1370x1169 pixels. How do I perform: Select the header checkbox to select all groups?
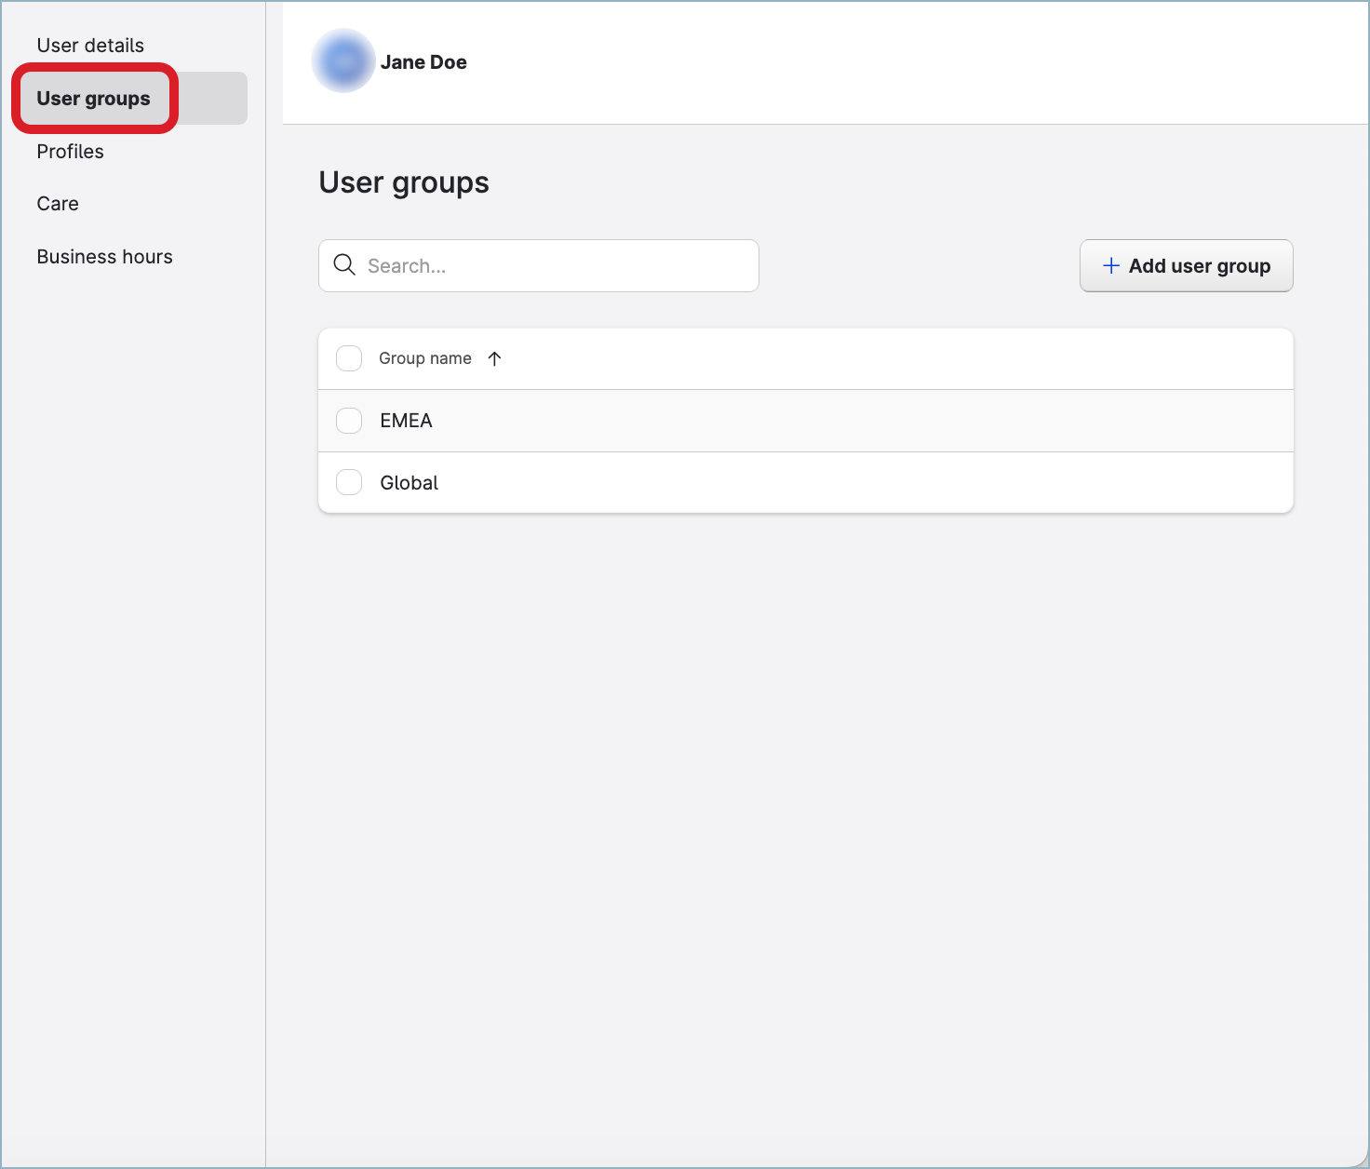pyautogui.click(x=348, y=358)
